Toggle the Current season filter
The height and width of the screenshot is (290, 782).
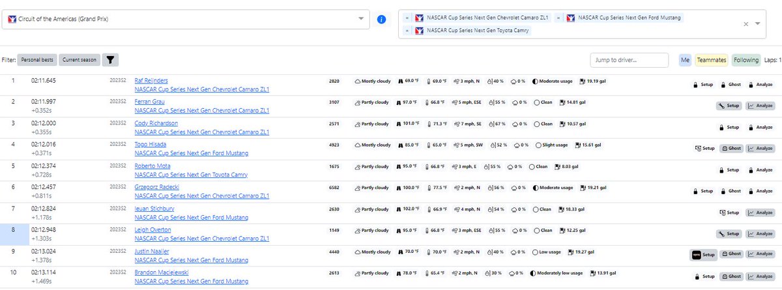(x=80, y=60)
